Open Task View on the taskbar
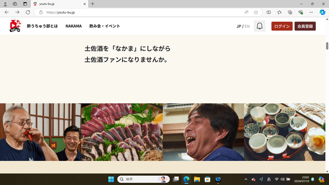This screenshot has height=185, width=329. 176,179
